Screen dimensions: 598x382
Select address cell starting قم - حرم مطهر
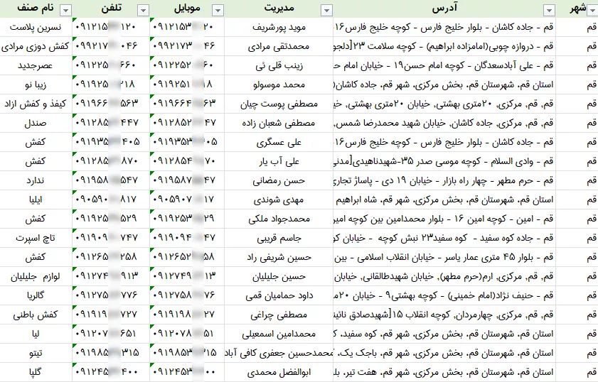444,180
